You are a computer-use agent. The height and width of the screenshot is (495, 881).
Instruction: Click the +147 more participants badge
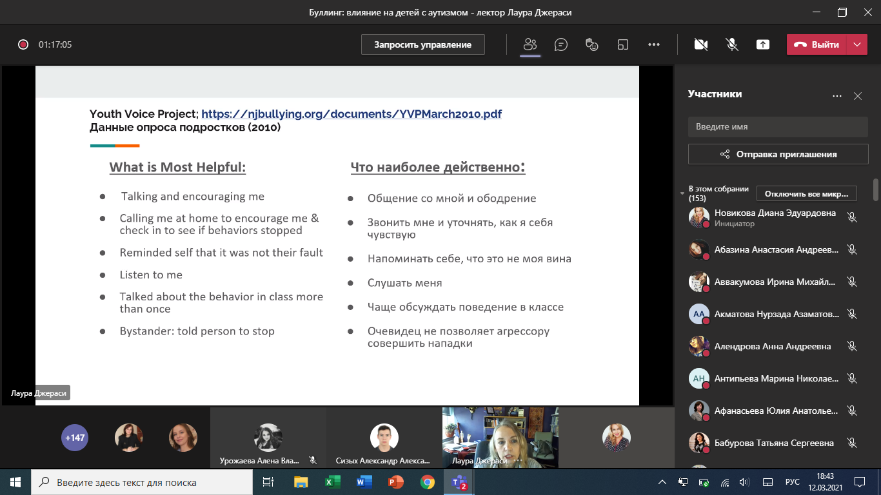click(x=74, y=438)
